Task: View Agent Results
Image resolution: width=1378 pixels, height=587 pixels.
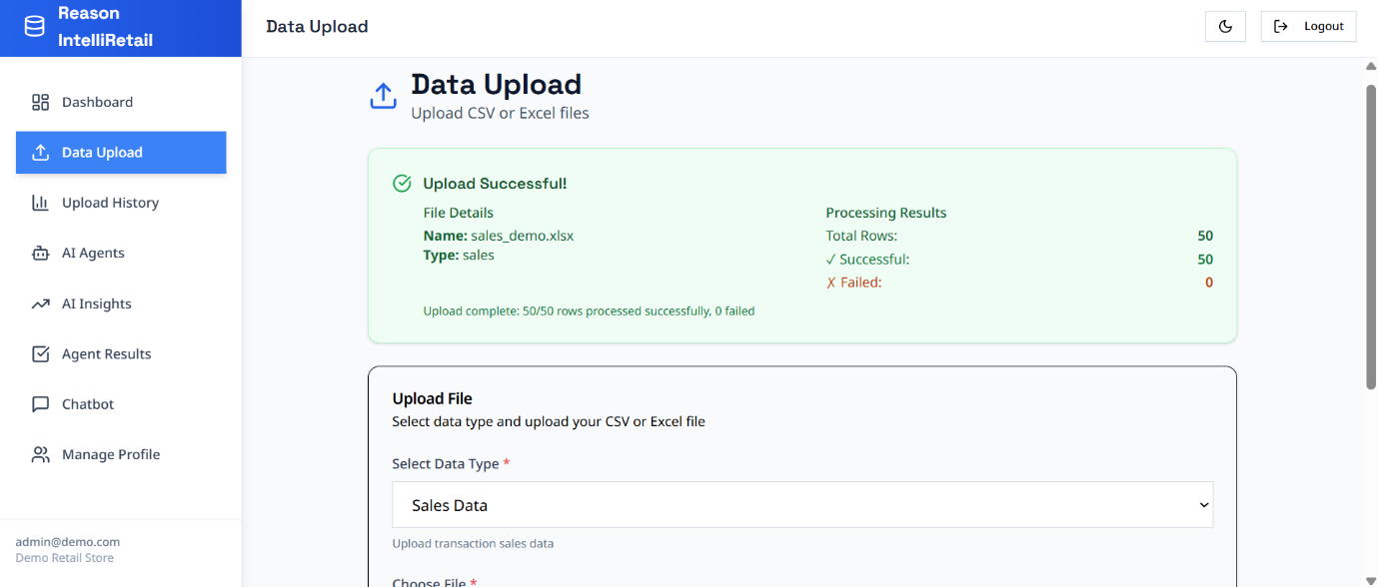Action: pyautogui.click(x=107, y=353)
